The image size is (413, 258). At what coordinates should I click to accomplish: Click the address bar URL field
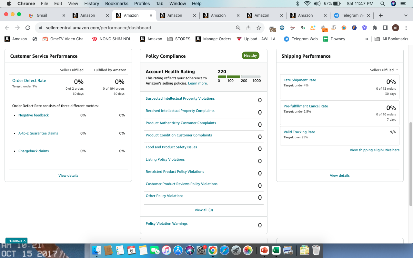(139, 28)
